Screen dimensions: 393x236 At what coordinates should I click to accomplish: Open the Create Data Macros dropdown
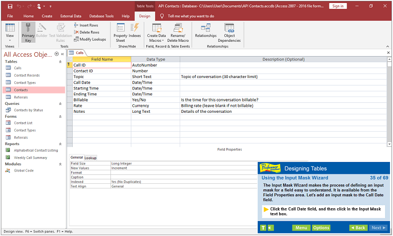156,32
